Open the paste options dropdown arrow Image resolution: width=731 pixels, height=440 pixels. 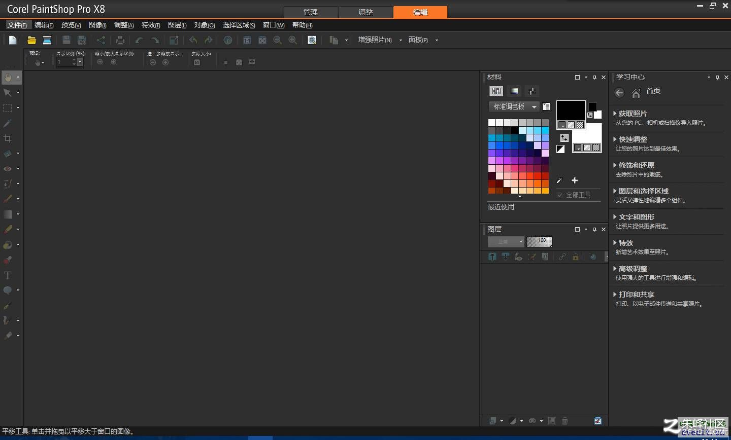point(346,40)
